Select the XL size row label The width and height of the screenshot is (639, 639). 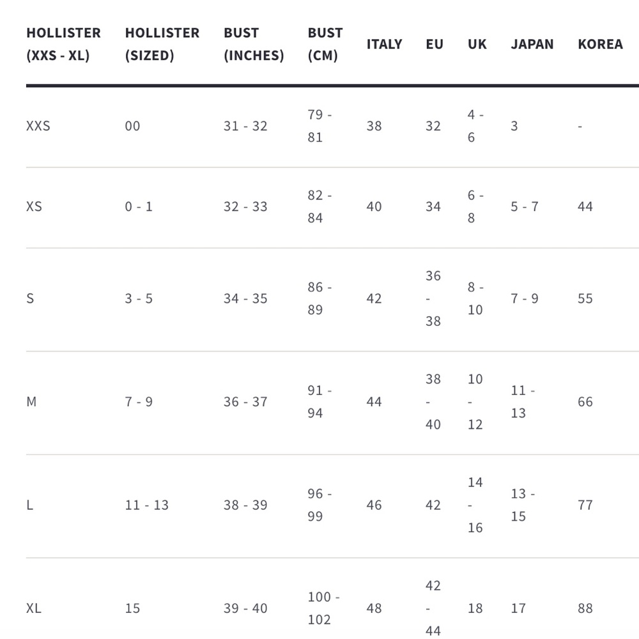[34, 608]
